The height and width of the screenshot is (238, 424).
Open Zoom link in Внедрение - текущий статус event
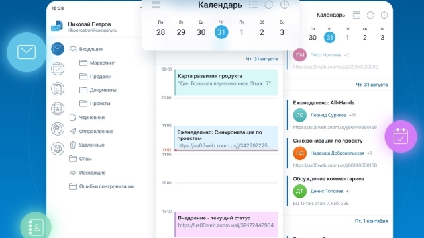pos(225,225)
